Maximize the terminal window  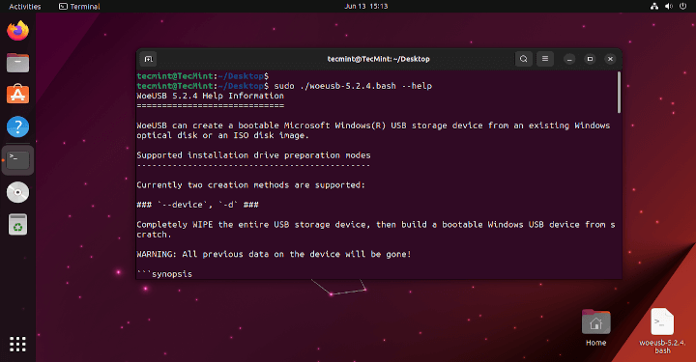pyautogui.click(x=590, y=59)
